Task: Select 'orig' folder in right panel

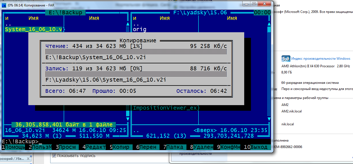Action: (140, 29)
